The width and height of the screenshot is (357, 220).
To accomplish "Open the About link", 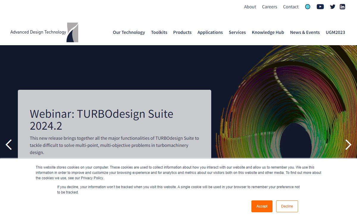I will 250,7.
